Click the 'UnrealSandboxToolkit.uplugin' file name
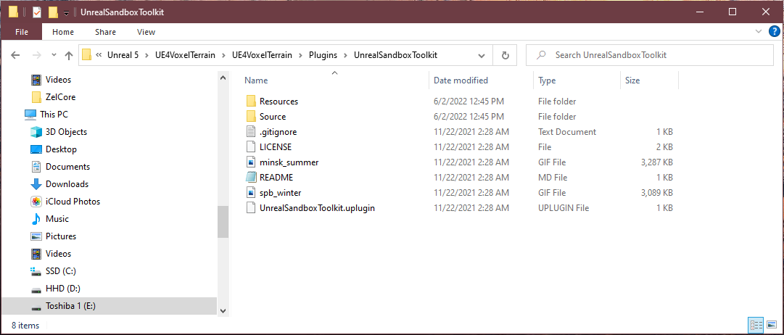Viewport: 784px width, 335px height. (317, 208)
